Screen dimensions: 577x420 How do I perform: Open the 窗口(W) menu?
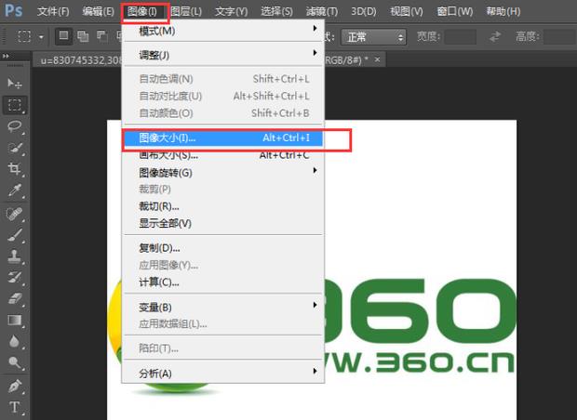(x=455, y=11)
